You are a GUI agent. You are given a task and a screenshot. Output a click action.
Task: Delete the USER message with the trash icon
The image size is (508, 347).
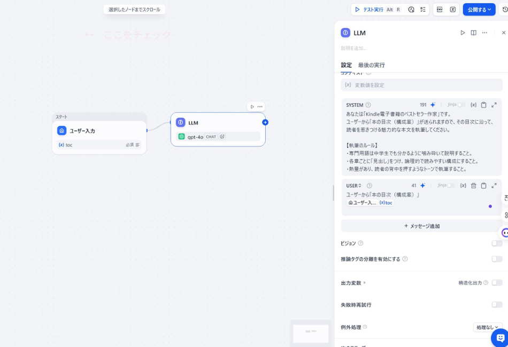474,185
